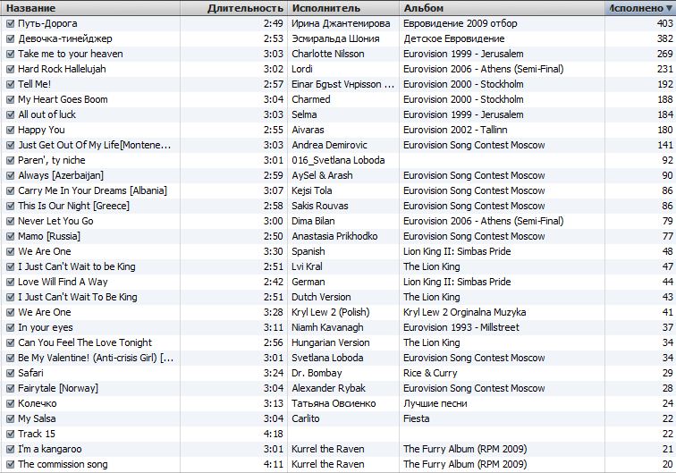
Task: Click artist Carlito
Action: pyautogui.click(x=306, y=418)
